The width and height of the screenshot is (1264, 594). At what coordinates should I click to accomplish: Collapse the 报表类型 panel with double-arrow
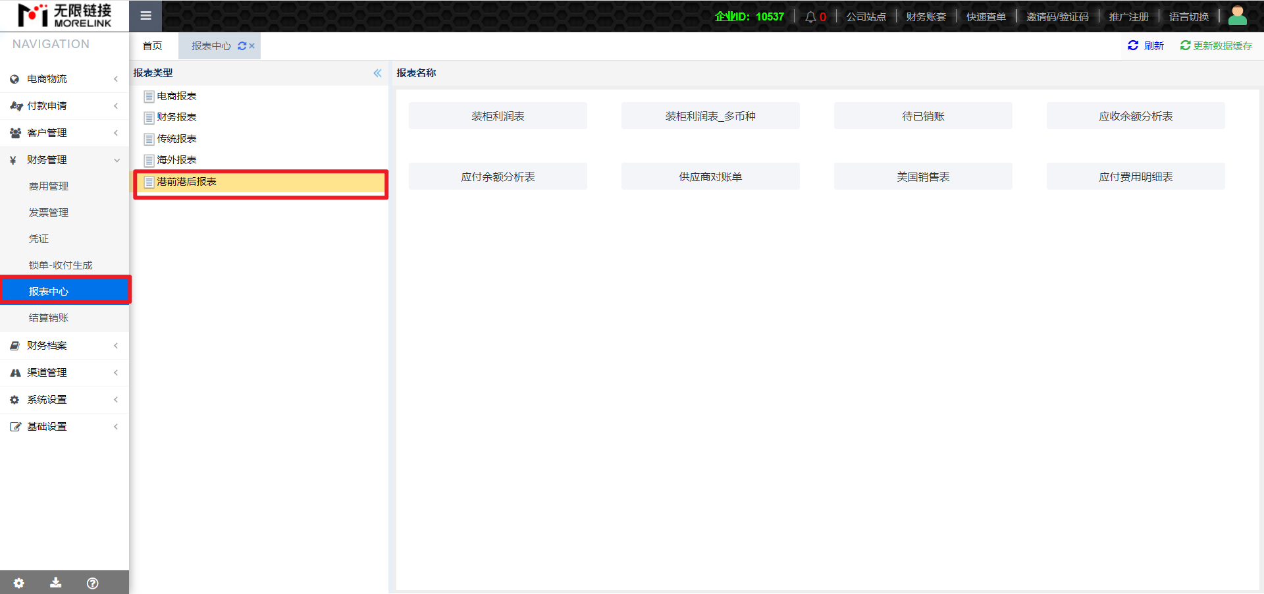pyautogui.click(x=377, y=73)
